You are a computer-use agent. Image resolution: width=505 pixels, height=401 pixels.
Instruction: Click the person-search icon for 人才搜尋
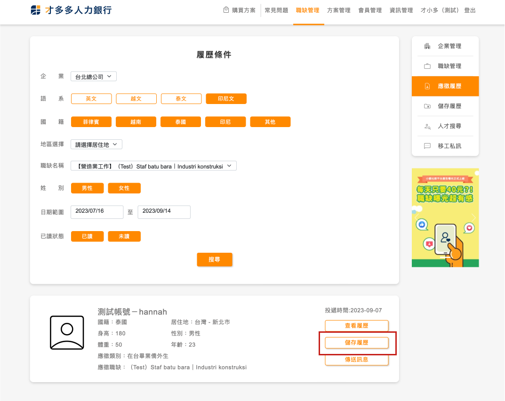tap(427, 126)
